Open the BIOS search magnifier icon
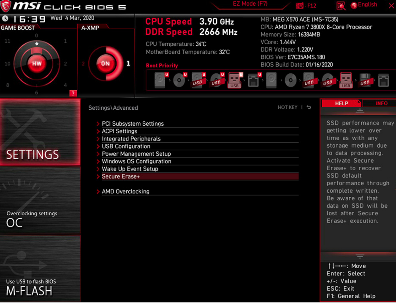 click(341, 6)
